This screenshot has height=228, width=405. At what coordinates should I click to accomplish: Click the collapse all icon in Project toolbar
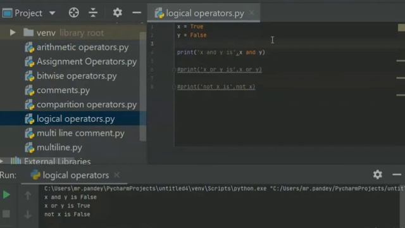(93, 13)
